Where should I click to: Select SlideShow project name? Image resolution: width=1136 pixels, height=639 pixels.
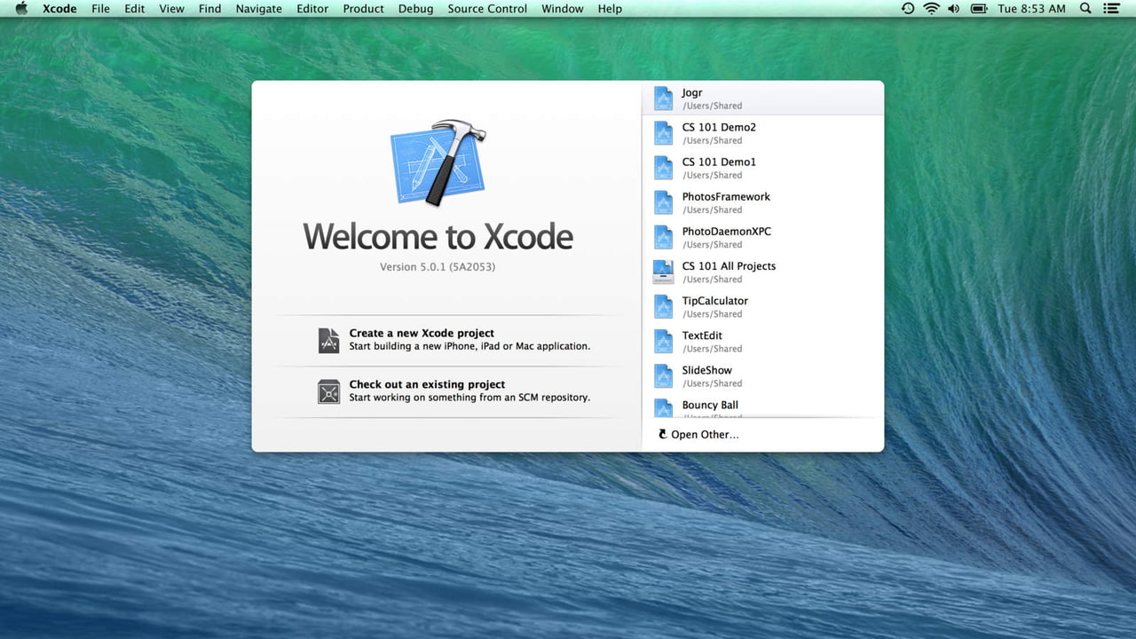[707, 370]
